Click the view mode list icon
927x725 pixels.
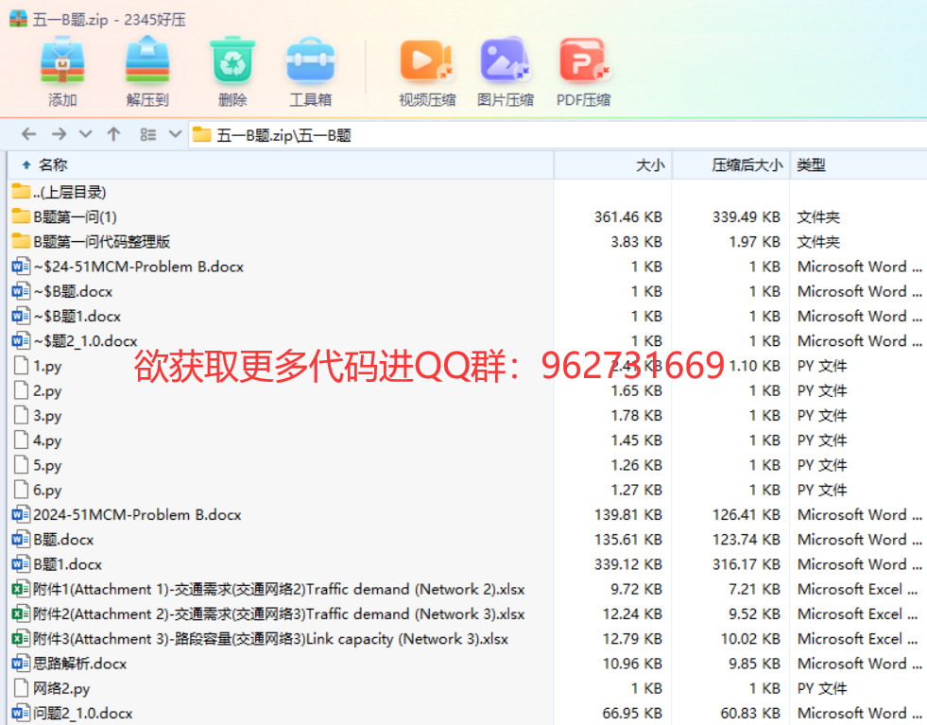click(x=147, y=134)
